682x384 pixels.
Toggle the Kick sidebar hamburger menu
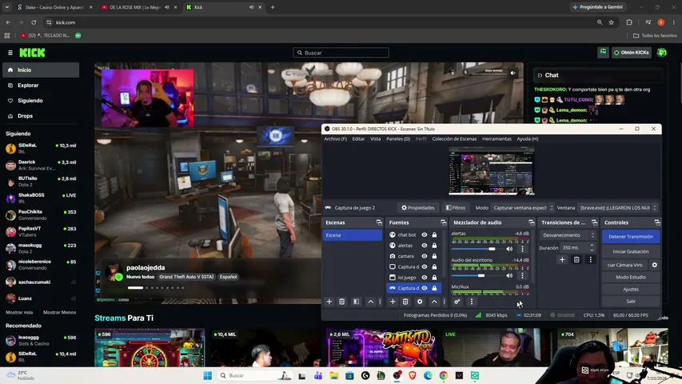pyautogui.click(x=10, y=53)
